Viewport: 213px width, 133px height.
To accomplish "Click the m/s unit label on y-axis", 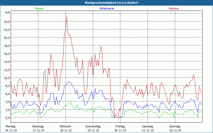I will (7, 13).
